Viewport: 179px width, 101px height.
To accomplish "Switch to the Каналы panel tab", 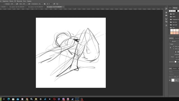I will [x=175, y=68].
